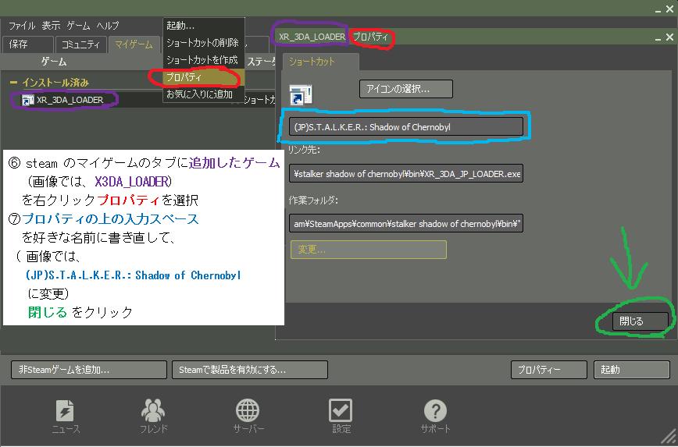Click the 非Steamゲームを追加... button

[88, 370]
